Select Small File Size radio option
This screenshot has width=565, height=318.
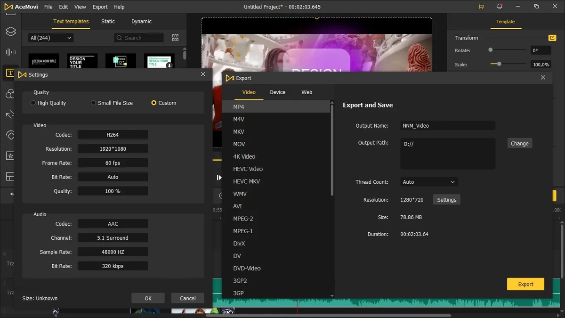(112, 103)
